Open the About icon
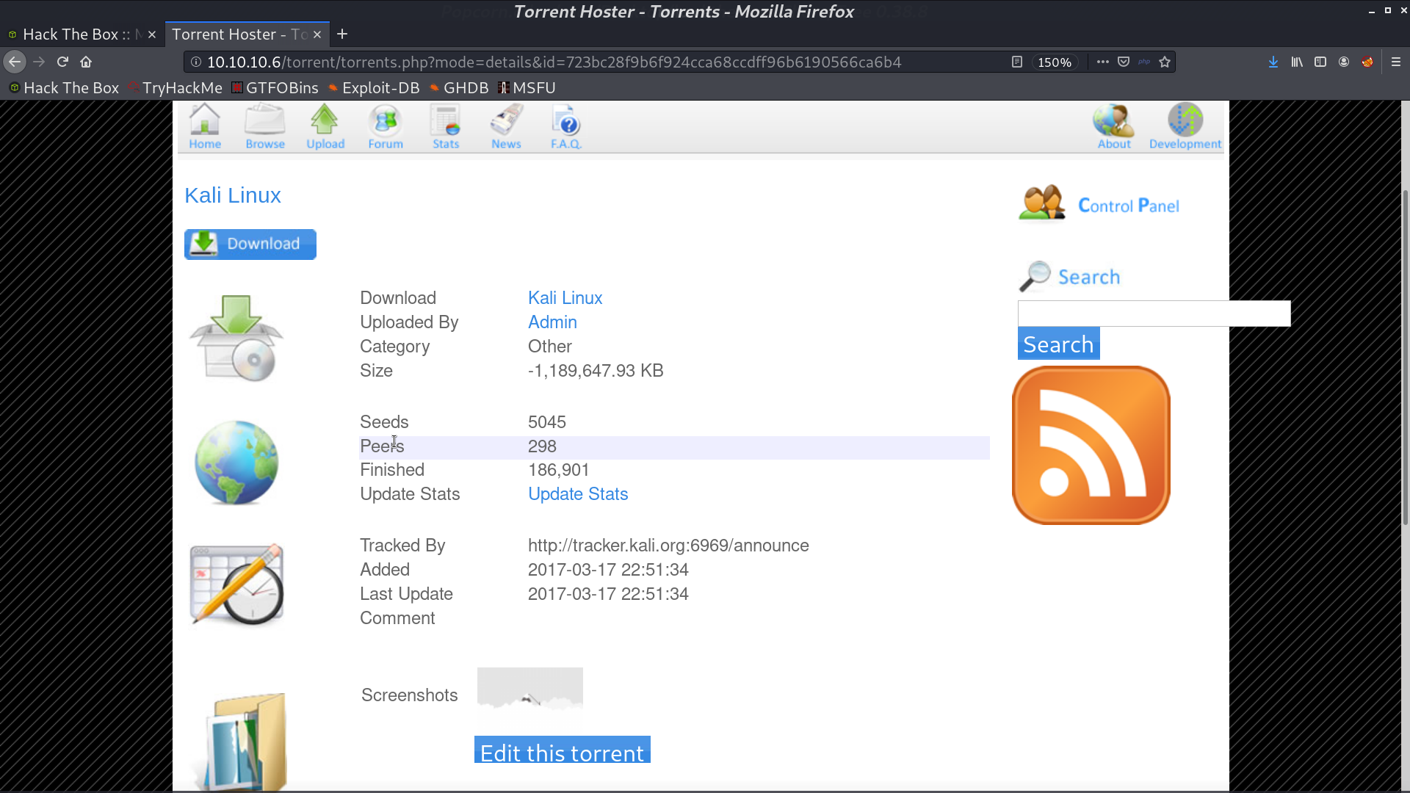1410x793 pixels. pyautogui.click(x=1113, y=126)
